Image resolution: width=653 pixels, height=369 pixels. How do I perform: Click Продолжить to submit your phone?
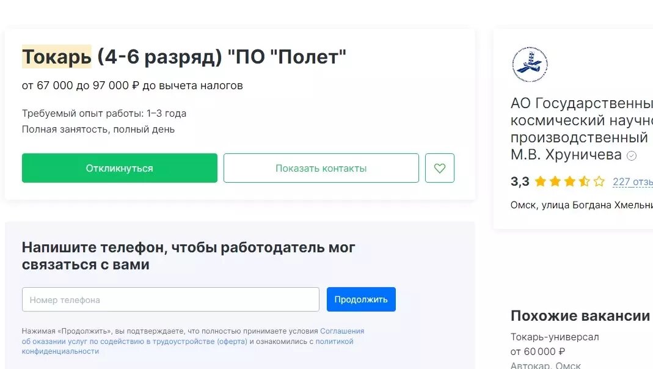point(361,299)
